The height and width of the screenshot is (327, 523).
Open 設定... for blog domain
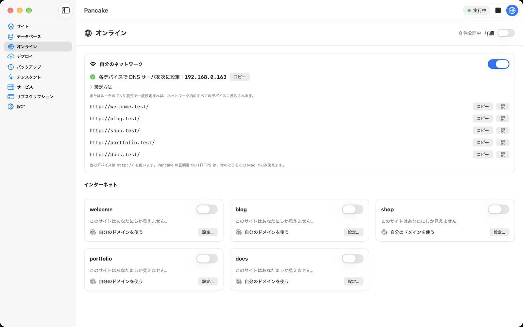point(354,232)
